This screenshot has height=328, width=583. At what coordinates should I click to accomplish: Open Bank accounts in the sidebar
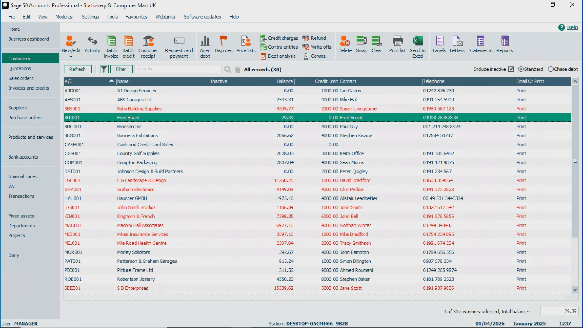pyautogui.click(x=23, y=157)
